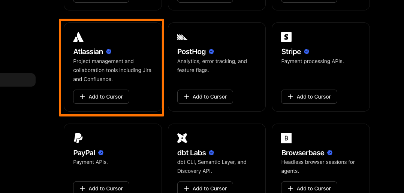Click PayPal's blue verified badge
The width and height of the screenshot is (404, 193).
click(x=101, y=153)
